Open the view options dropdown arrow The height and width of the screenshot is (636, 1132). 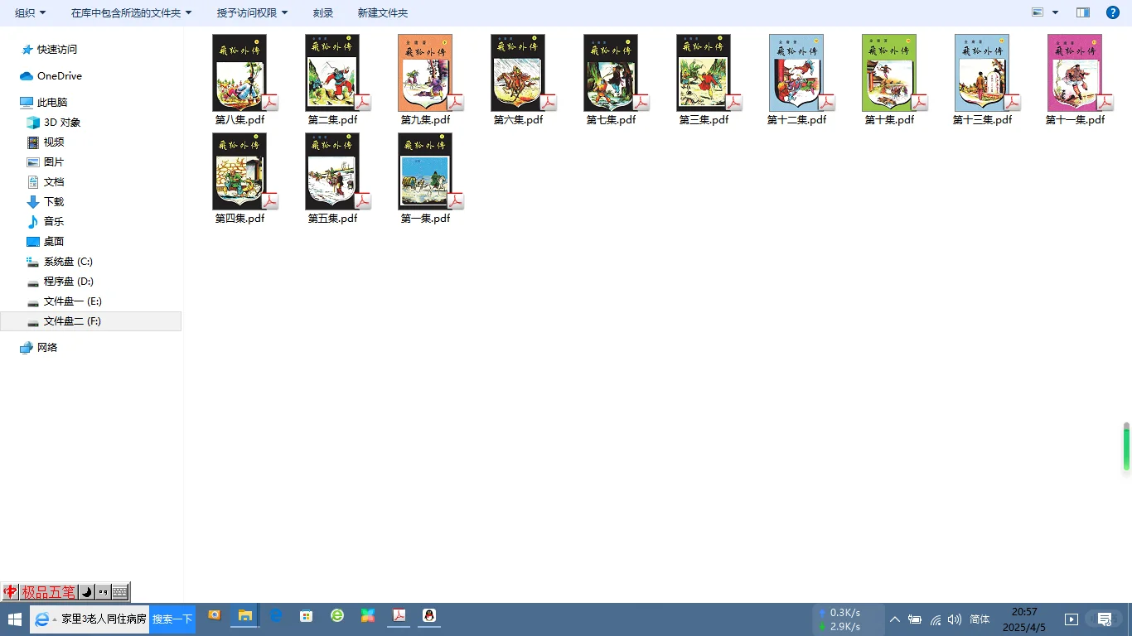click(x=1055, y=12)
